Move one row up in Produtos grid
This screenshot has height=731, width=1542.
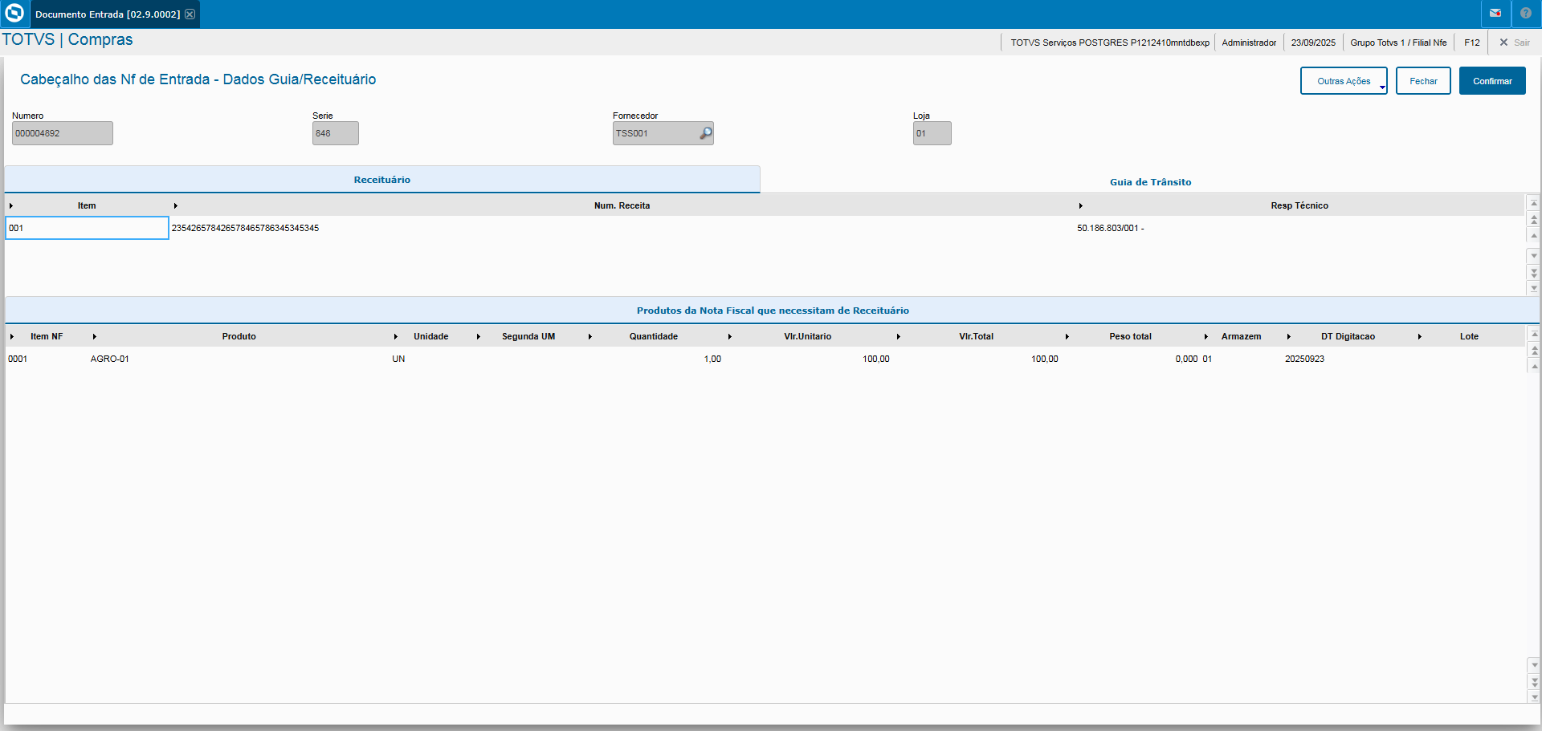pos(1534,366)
